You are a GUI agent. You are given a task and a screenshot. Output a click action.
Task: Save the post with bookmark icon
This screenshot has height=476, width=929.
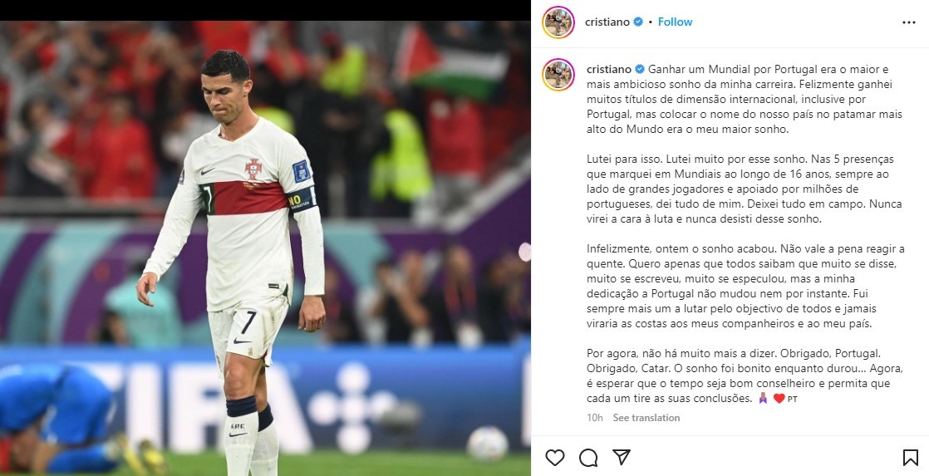[909, 458]
